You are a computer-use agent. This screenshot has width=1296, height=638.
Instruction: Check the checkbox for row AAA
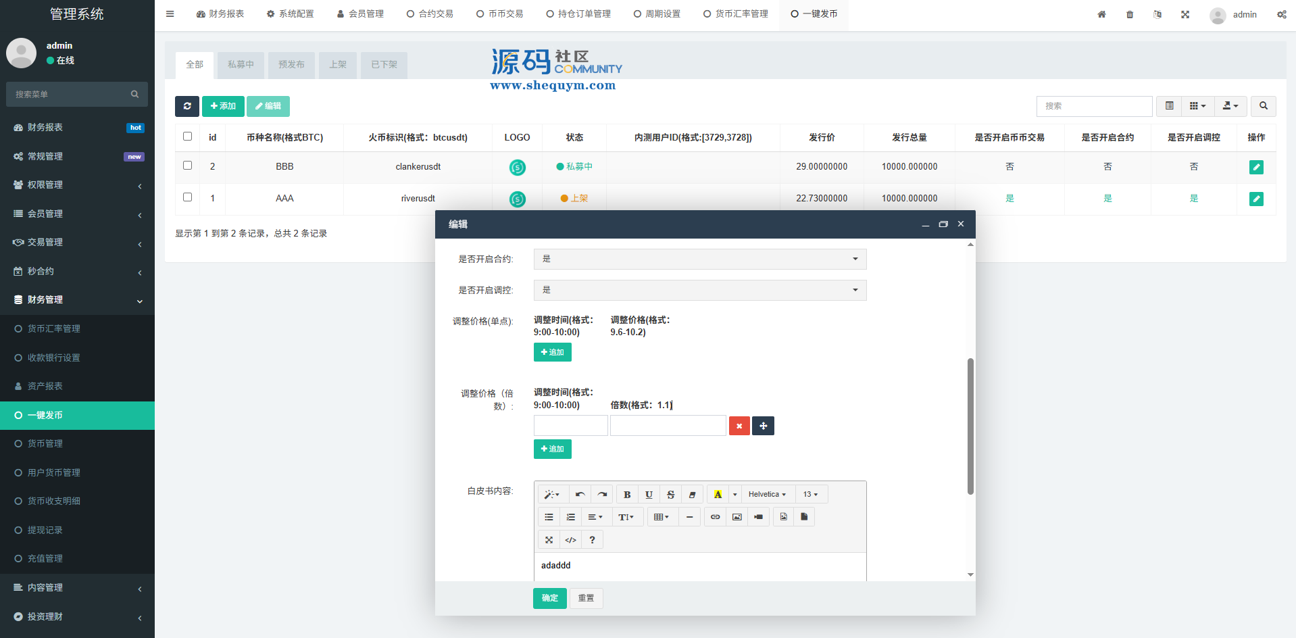click(188, 197)
